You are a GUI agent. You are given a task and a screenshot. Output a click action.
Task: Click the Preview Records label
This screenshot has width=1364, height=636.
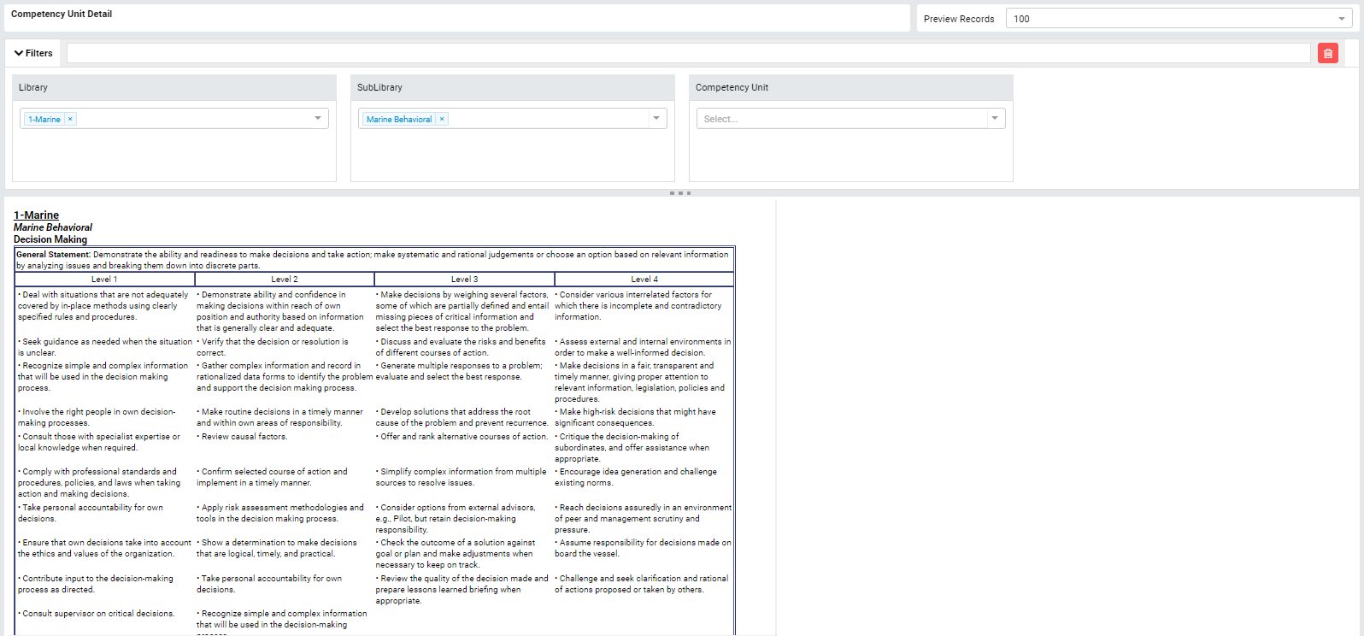pyautogui.click(x=959, y=19)
